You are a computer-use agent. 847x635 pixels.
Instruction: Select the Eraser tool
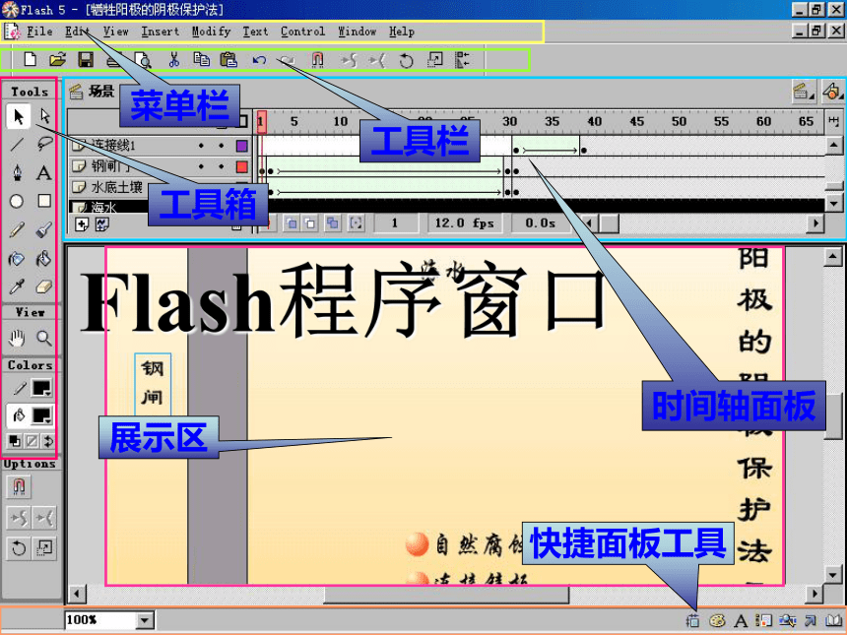(44, 286)
